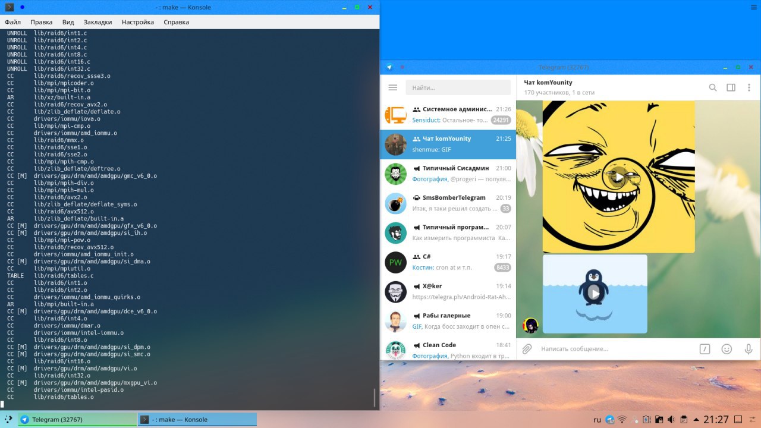Open Системное администрирование chat avatar
Image resolution: width=761 pixels, height=428 pixels.
[x=395, y=115]
